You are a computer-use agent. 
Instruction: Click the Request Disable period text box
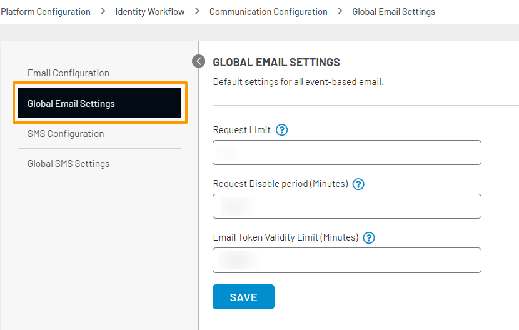coord(346,206)
